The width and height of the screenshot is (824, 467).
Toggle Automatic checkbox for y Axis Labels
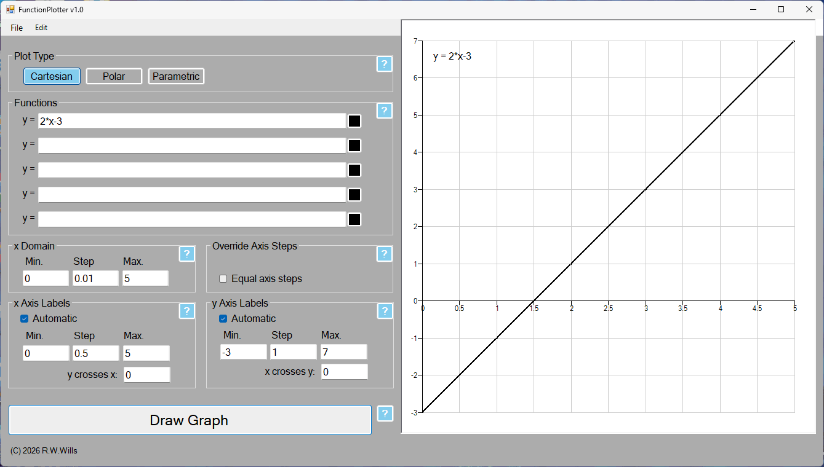[223, 318]
